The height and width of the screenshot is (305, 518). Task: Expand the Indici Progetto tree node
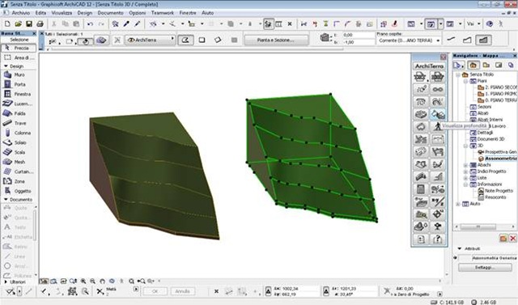(x=465, y=172)
